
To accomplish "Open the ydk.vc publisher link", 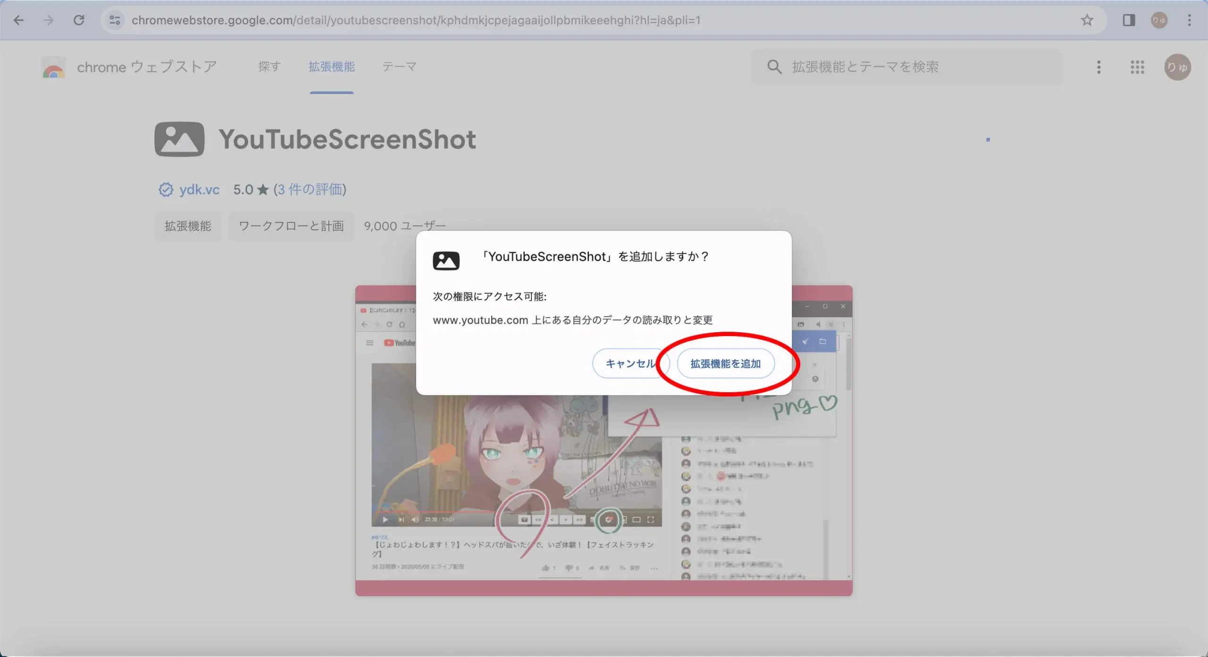I will (199, 190).
